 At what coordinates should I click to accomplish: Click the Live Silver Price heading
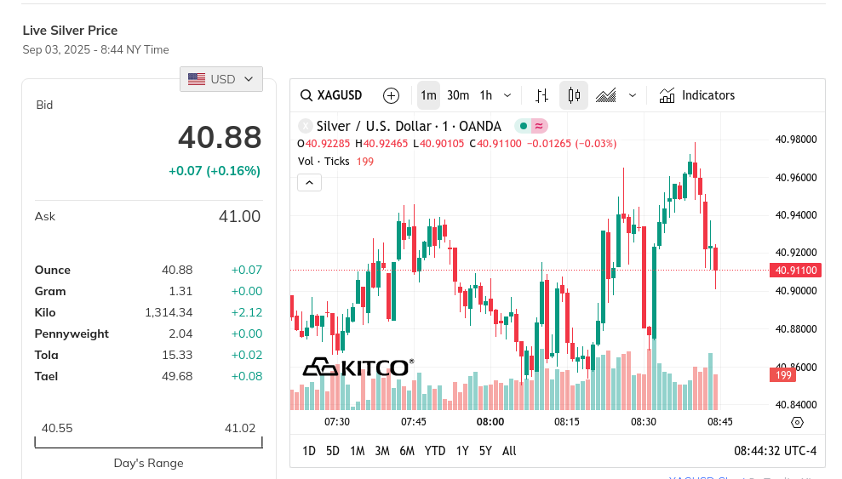tap(70, 31)
